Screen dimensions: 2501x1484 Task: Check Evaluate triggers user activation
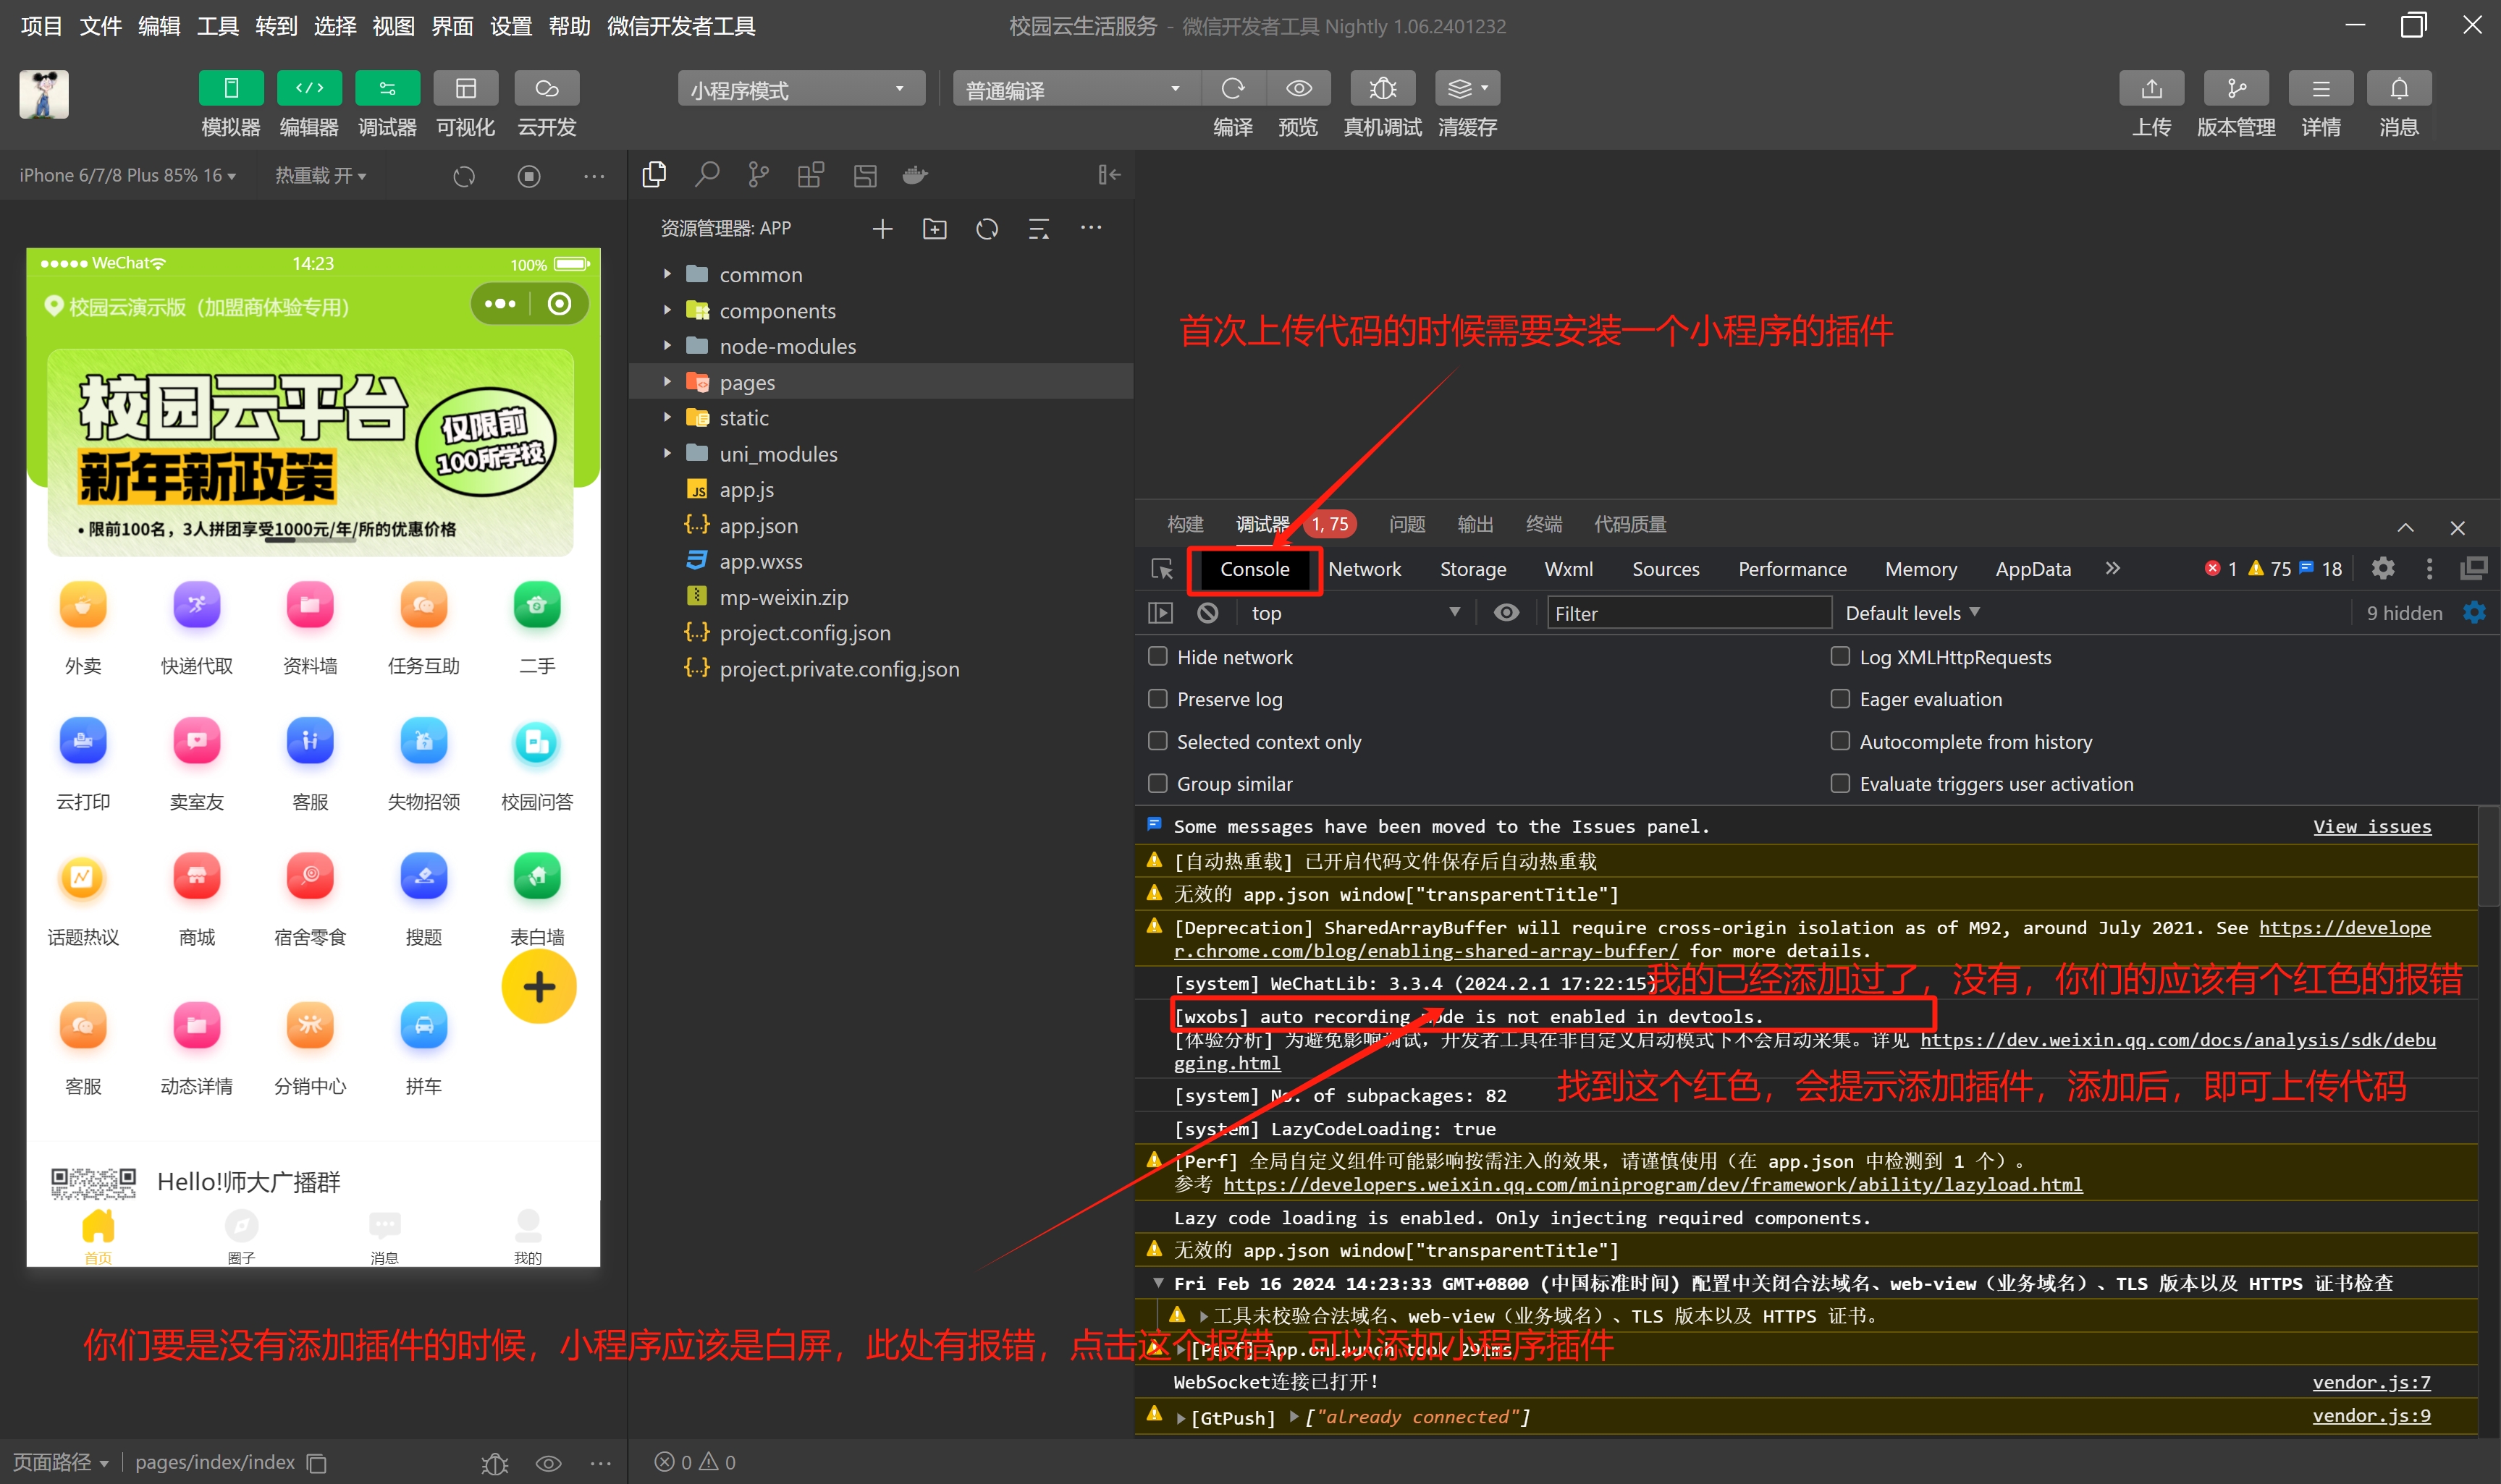[1839, 783]
